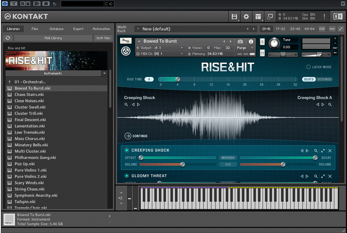This screenshot has height=233, width=347.
Task: Open Multi Rack preset dropdown New (default)
Action: (138, 29)
